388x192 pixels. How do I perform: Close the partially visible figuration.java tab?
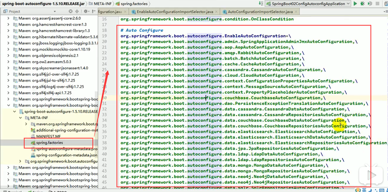(x=125, y=12)
